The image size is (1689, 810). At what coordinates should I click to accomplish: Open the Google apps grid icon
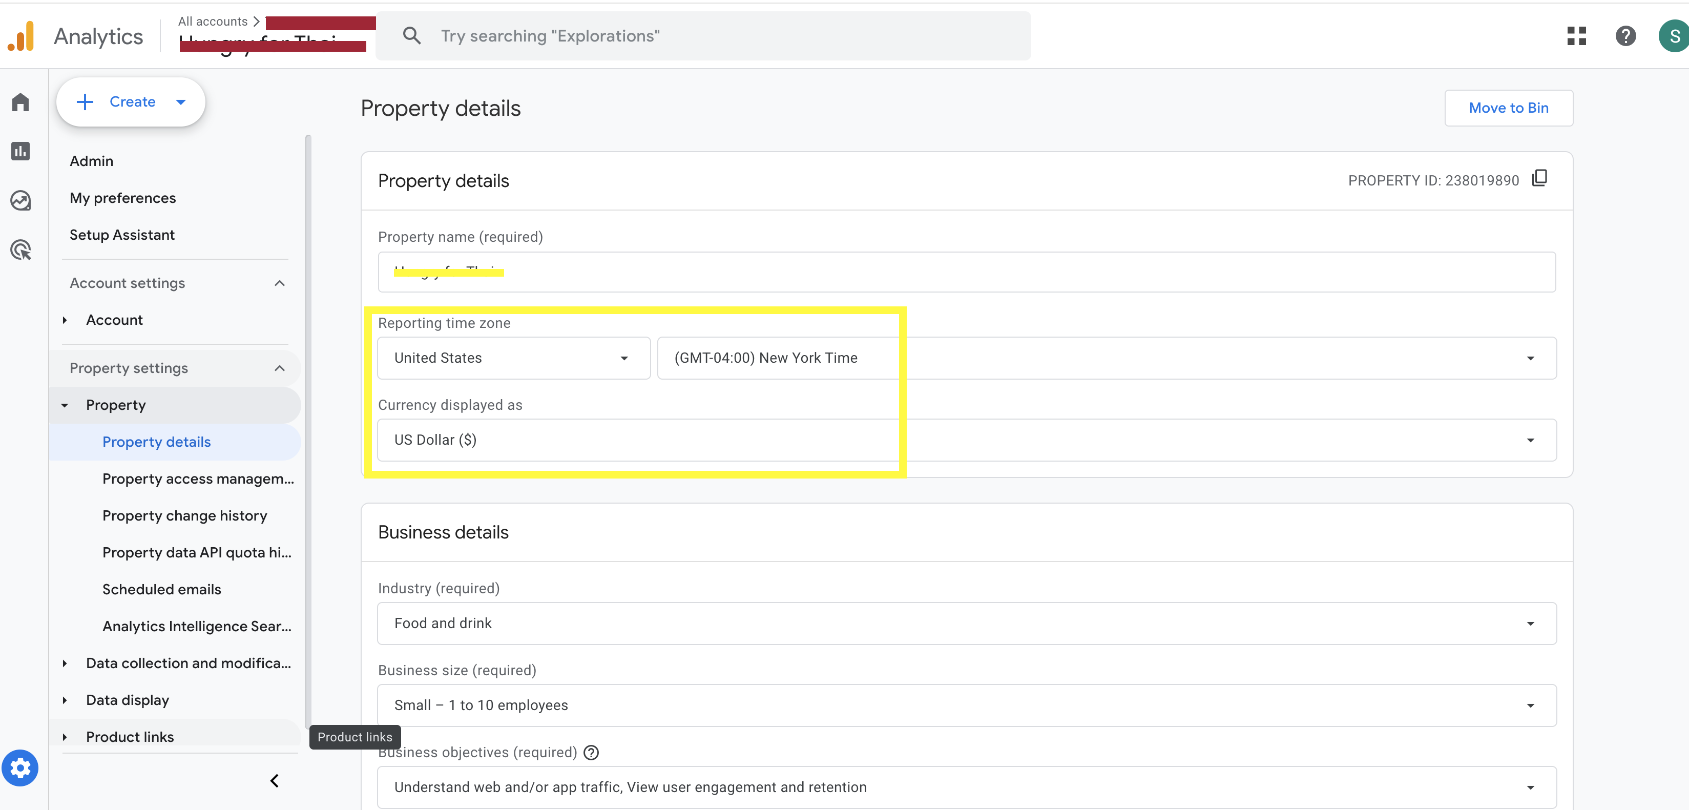click(1576, 36)
